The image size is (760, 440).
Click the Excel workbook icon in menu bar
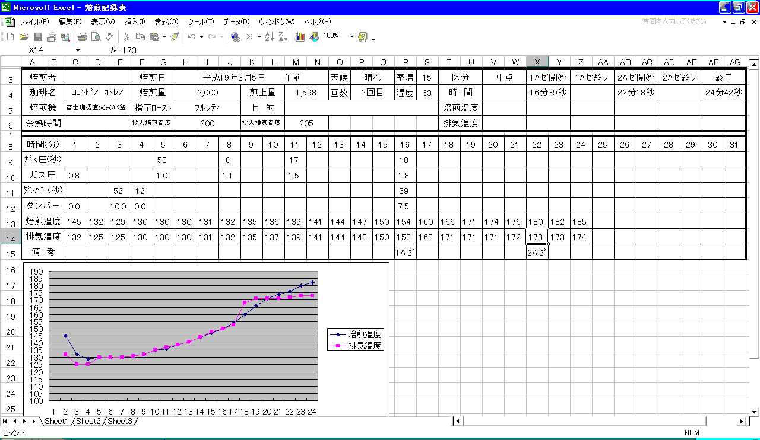pos(9,22)
